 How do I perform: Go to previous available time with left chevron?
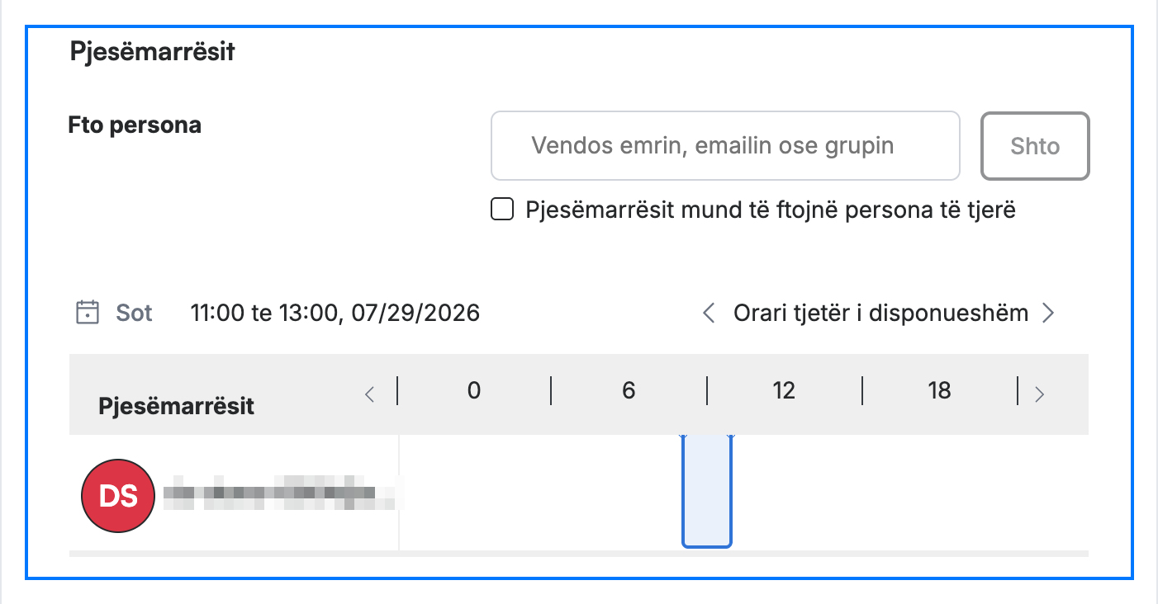point(708,313)
